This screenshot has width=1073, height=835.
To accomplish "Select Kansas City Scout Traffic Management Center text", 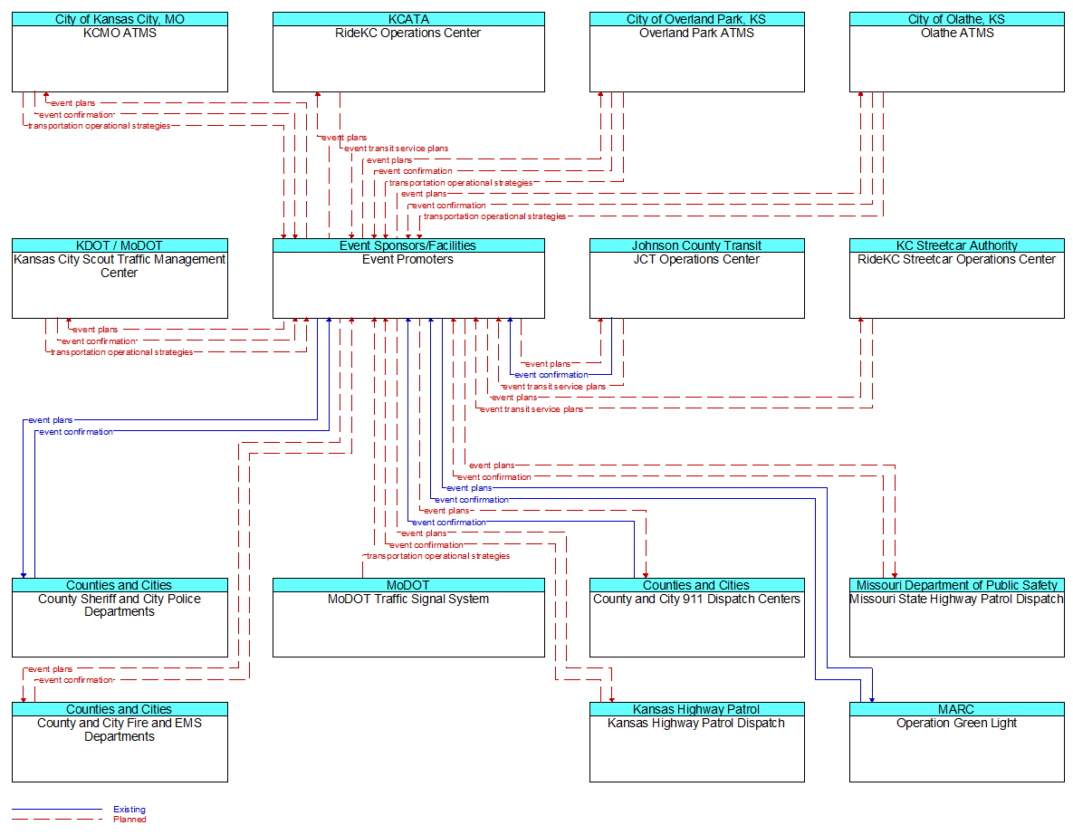I will [120, 265].
